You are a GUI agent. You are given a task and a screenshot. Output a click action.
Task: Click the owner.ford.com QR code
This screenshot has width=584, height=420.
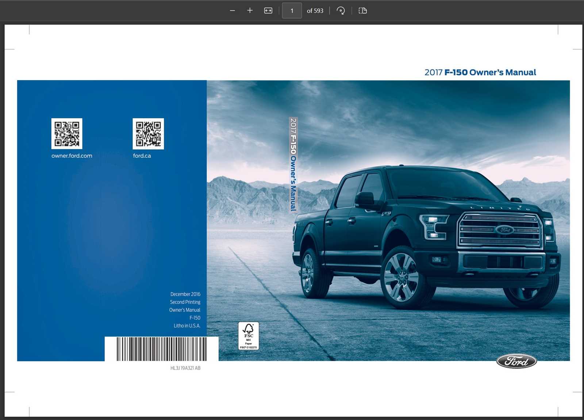point(67,133)
